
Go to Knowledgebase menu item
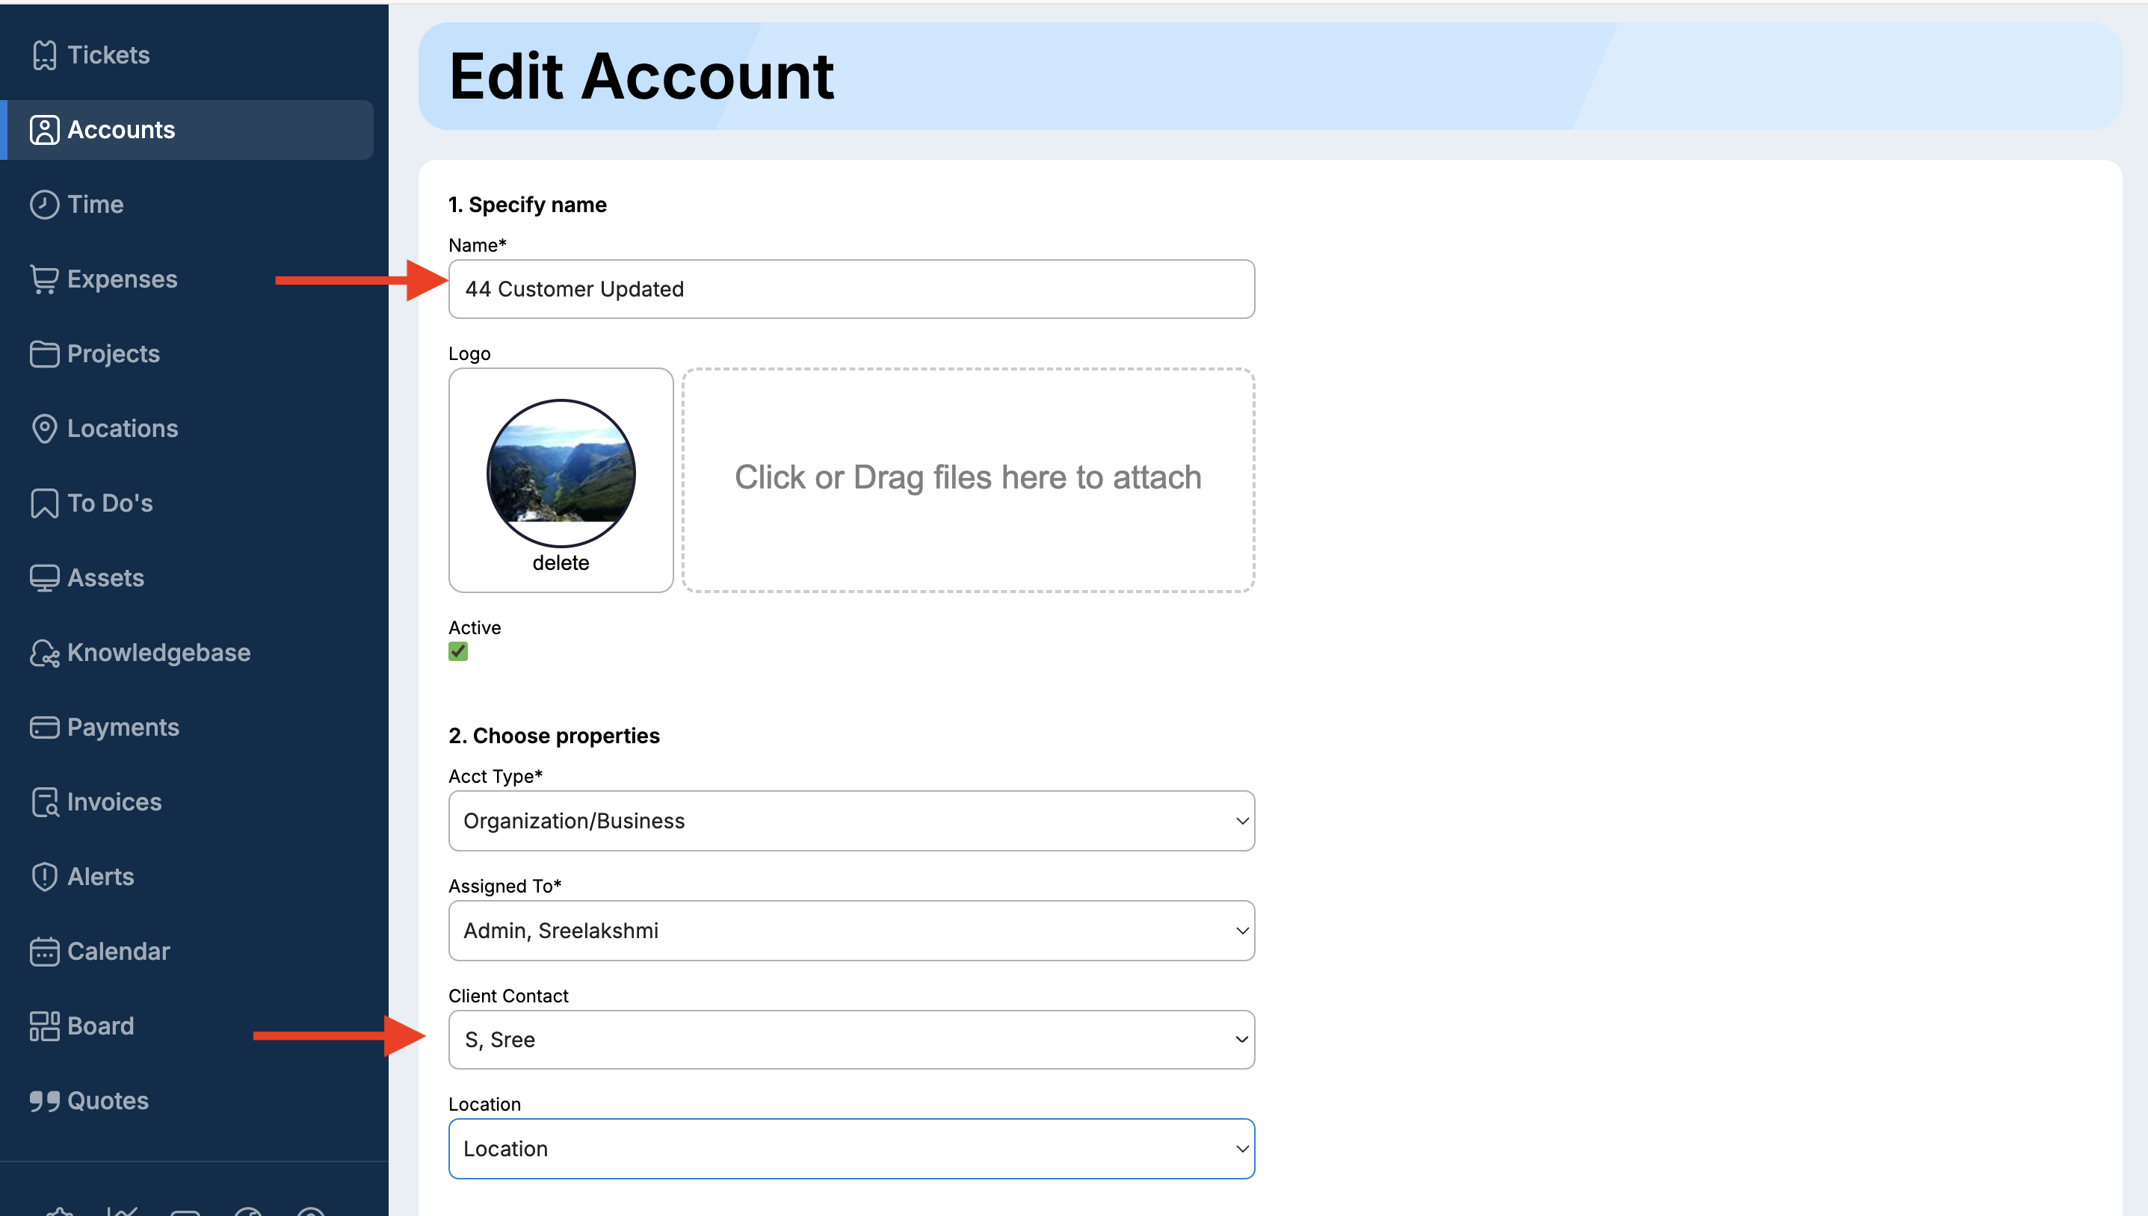click(x=158, y=652)
